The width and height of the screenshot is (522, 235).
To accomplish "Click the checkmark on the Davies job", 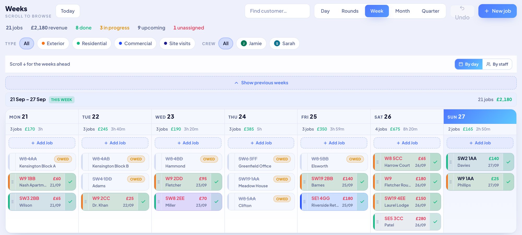I will [508, 162].
